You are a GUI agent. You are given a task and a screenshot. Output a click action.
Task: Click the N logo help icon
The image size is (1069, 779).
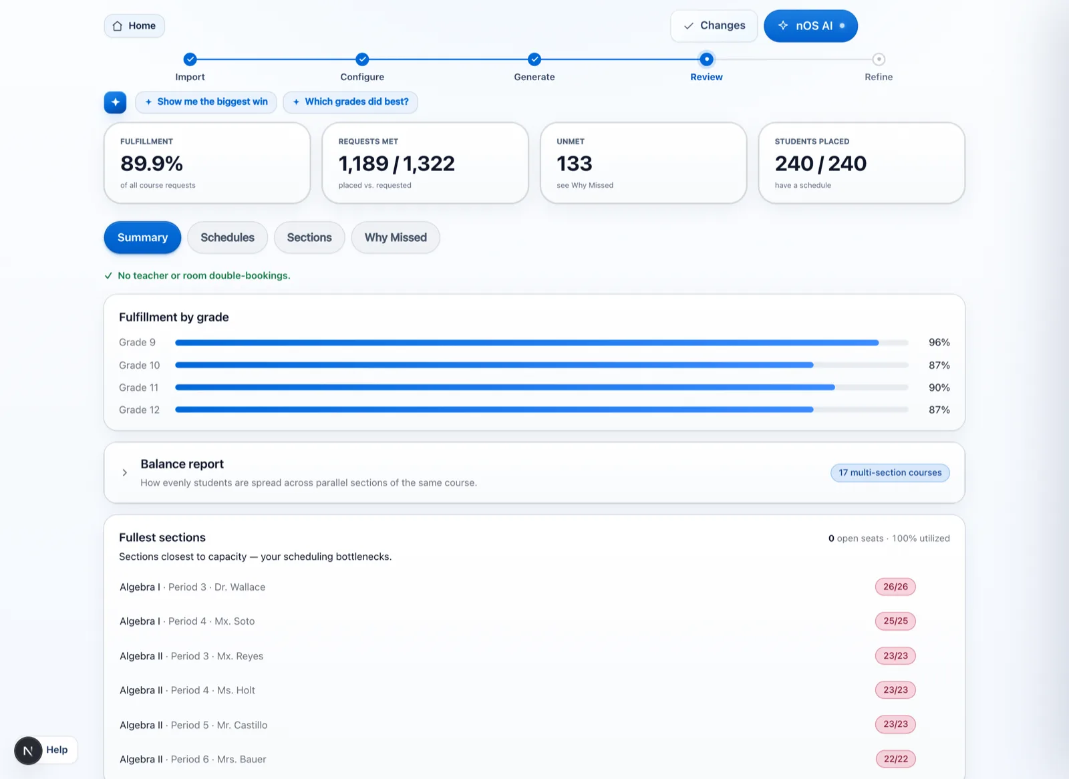28,750
